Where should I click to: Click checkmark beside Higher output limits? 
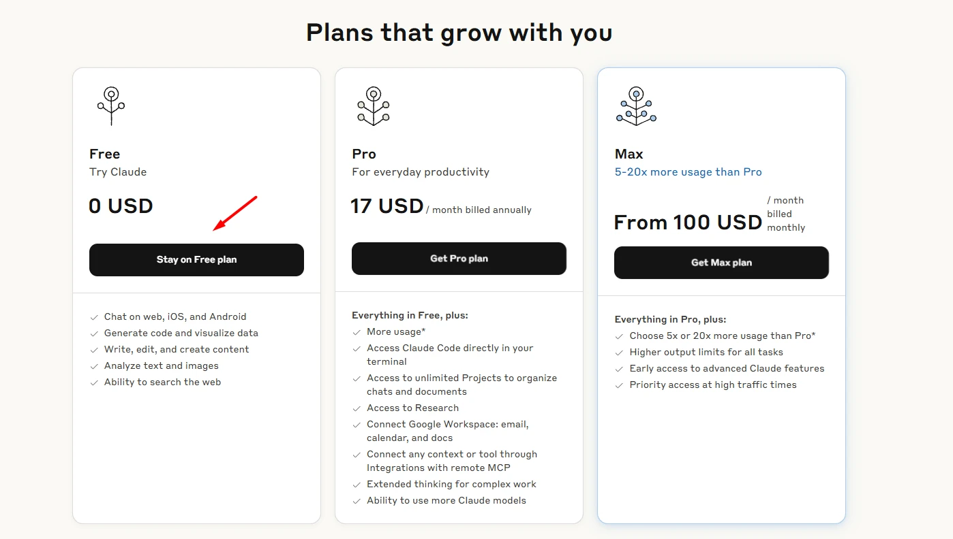coord(619,353)
